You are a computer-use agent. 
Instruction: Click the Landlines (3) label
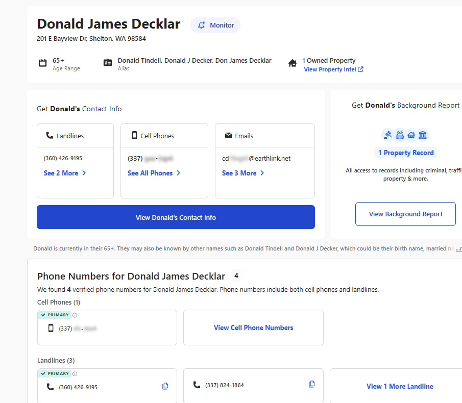[56, 360]
